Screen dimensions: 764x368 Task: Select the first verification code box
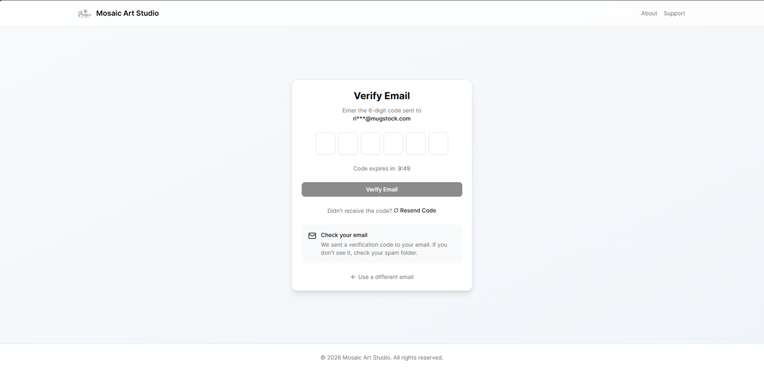tap(325, 144)
